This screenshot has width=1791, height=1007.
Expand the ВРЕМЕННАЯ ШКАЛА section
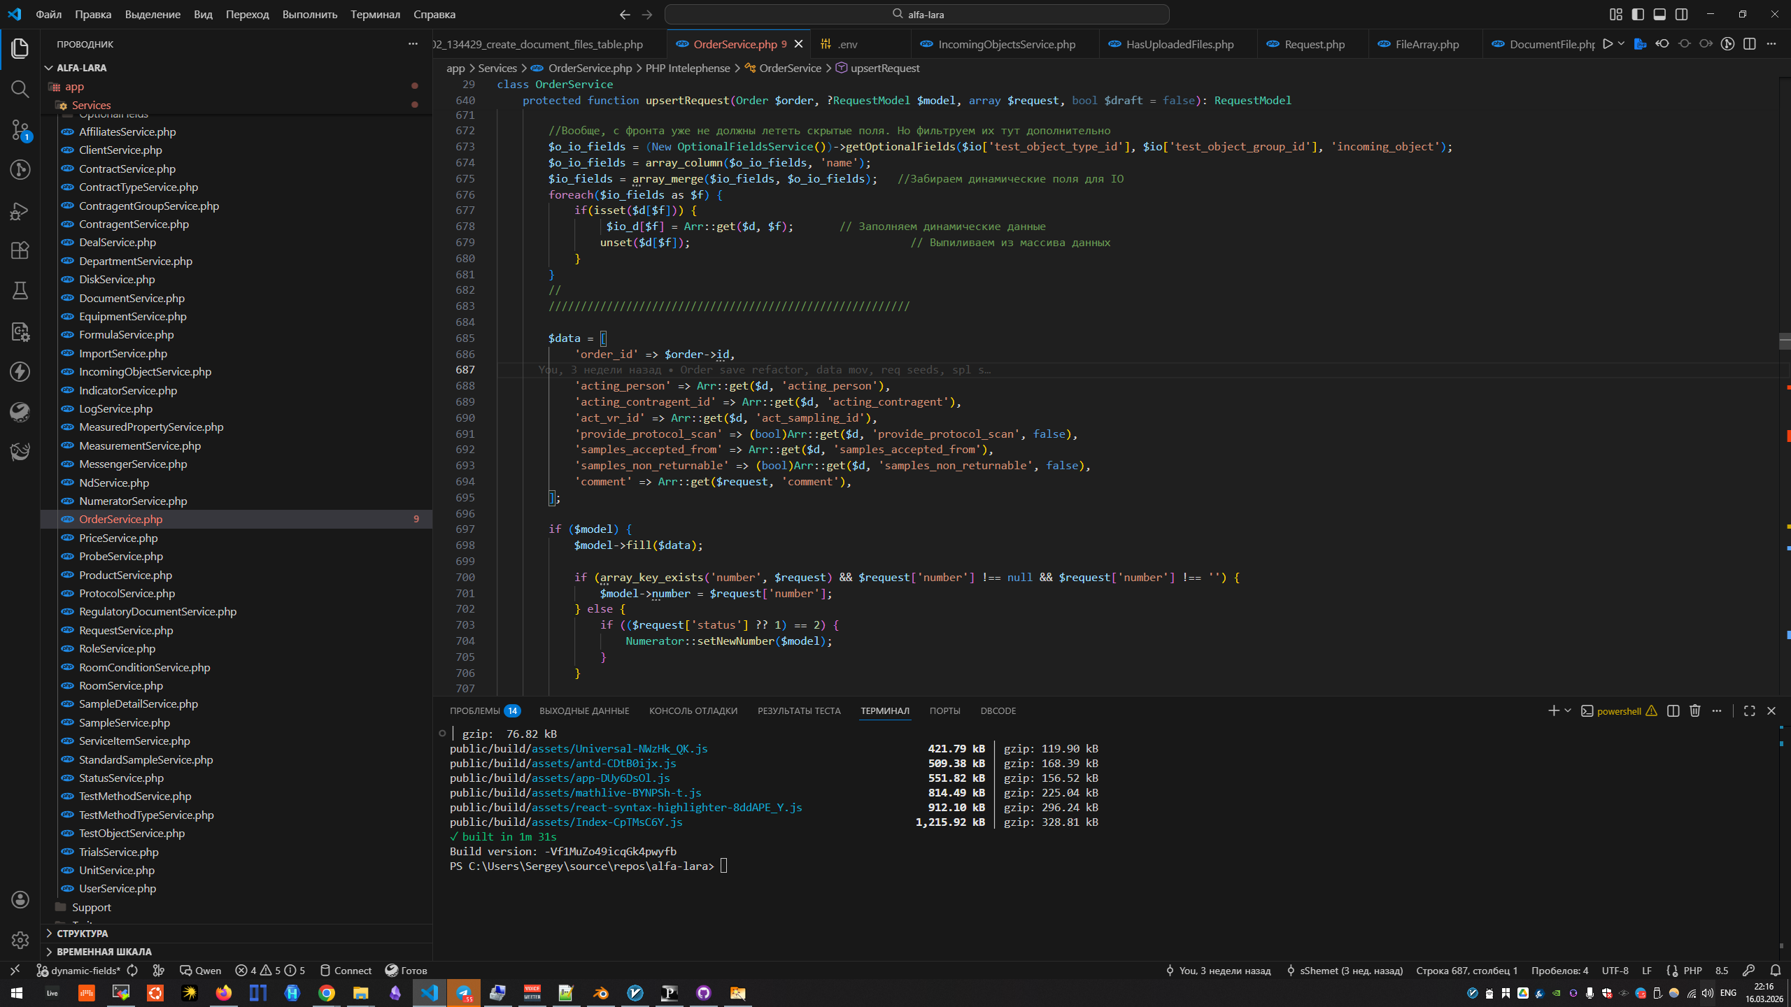click(x=104, y=952)
